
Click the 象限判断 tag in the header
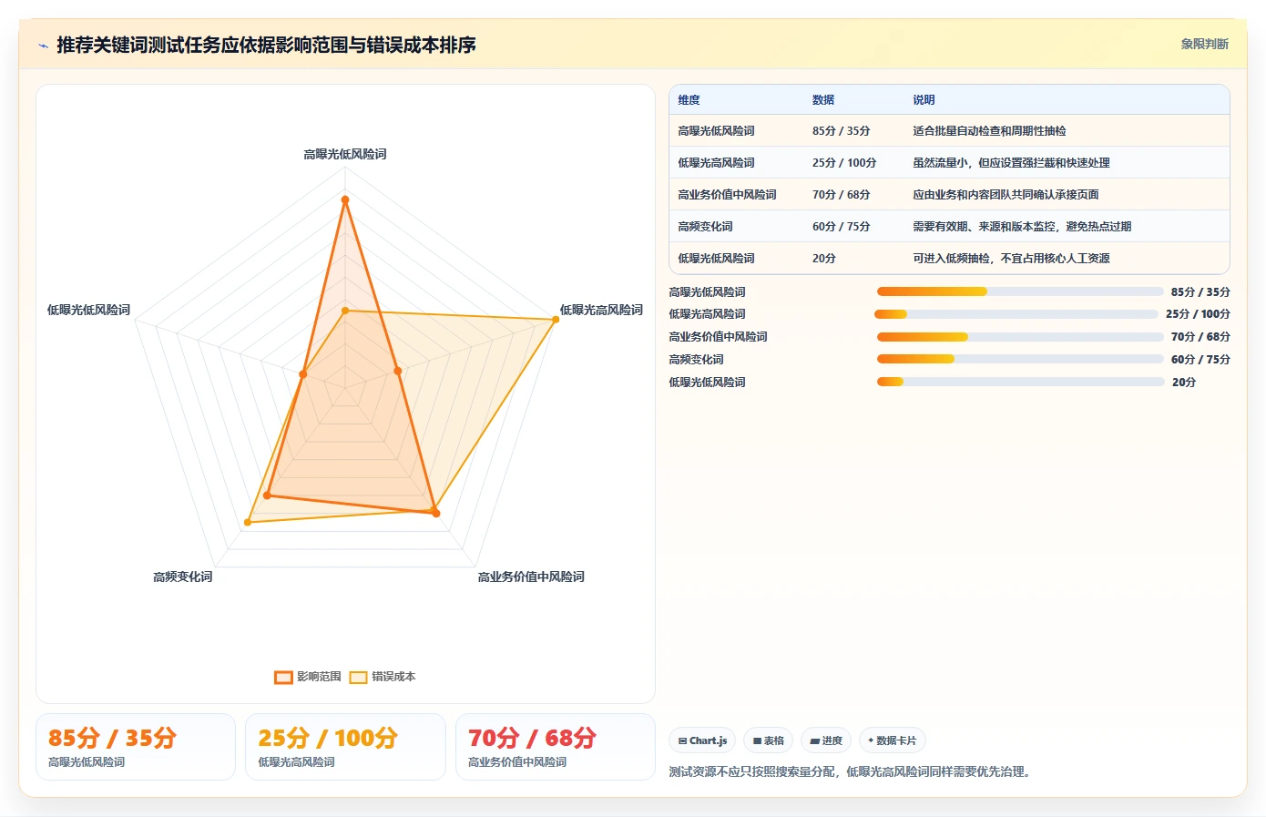tap(1204, 44)
